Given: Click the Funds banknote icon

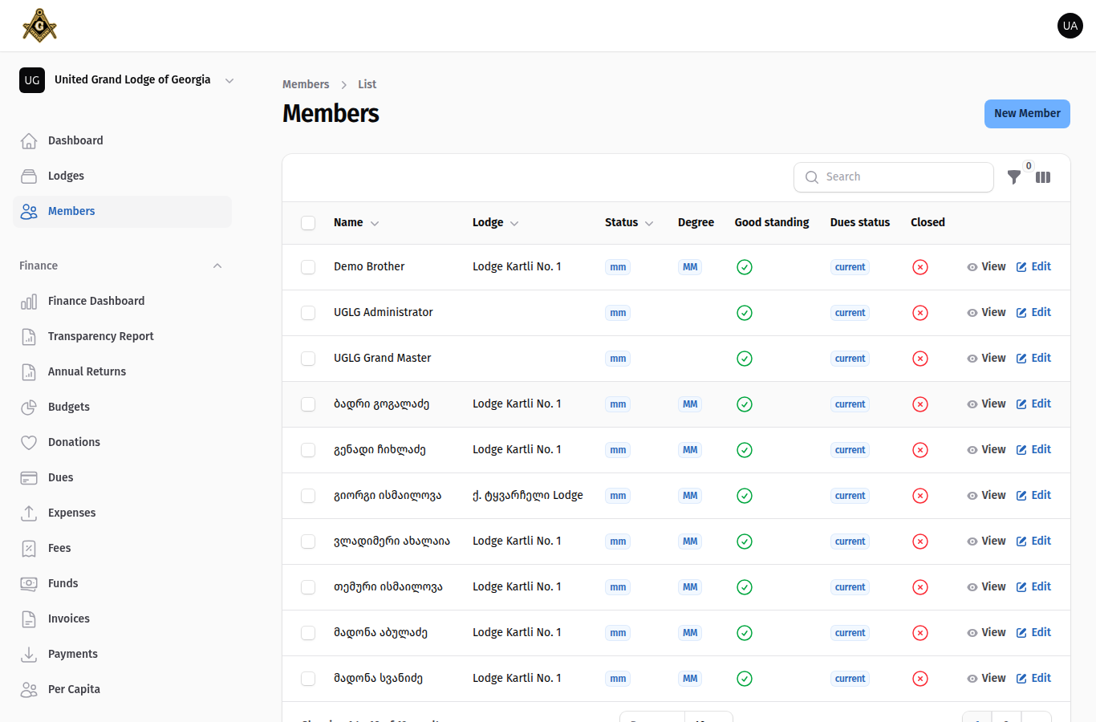Looking at the screenshot, I should [x=29, y=583].
